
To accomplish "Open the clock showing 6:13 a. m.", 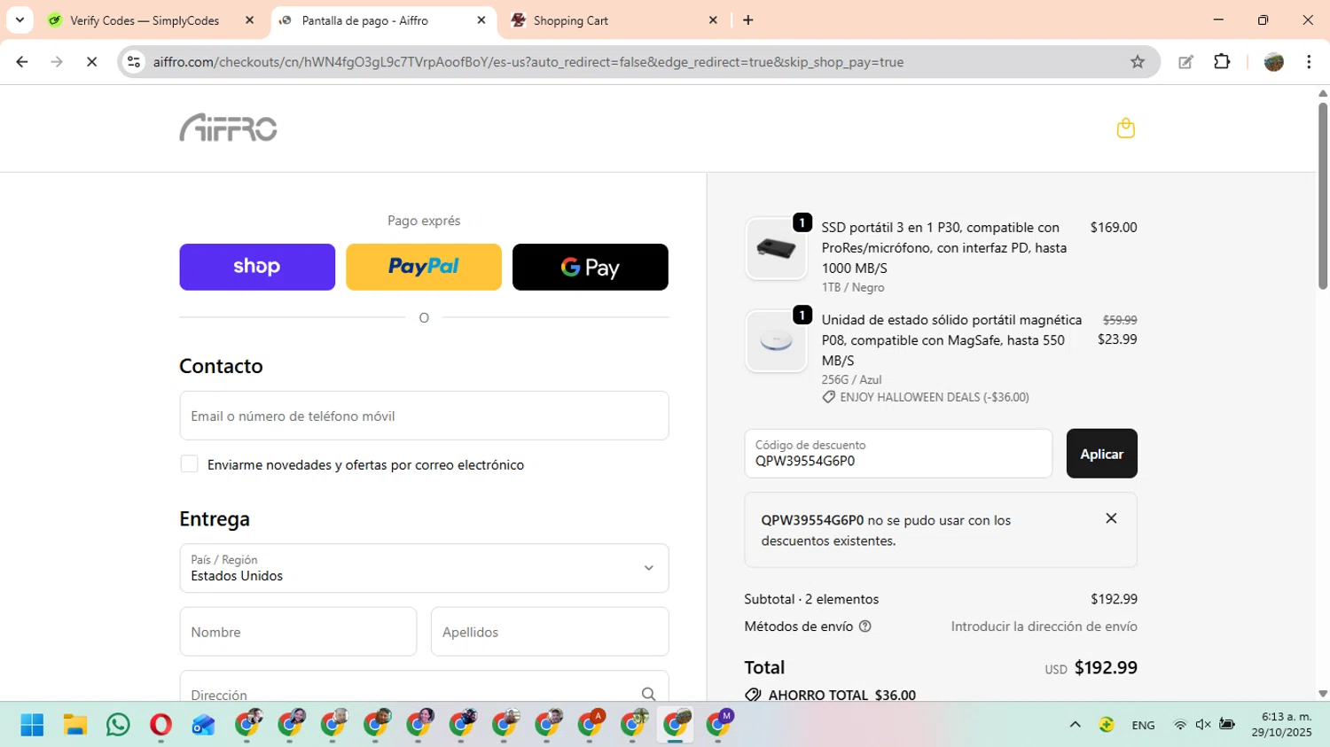I will point(1281,725).
